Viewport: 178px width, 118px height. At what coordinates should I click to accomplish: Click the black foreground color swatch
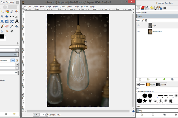pos(2,36)
